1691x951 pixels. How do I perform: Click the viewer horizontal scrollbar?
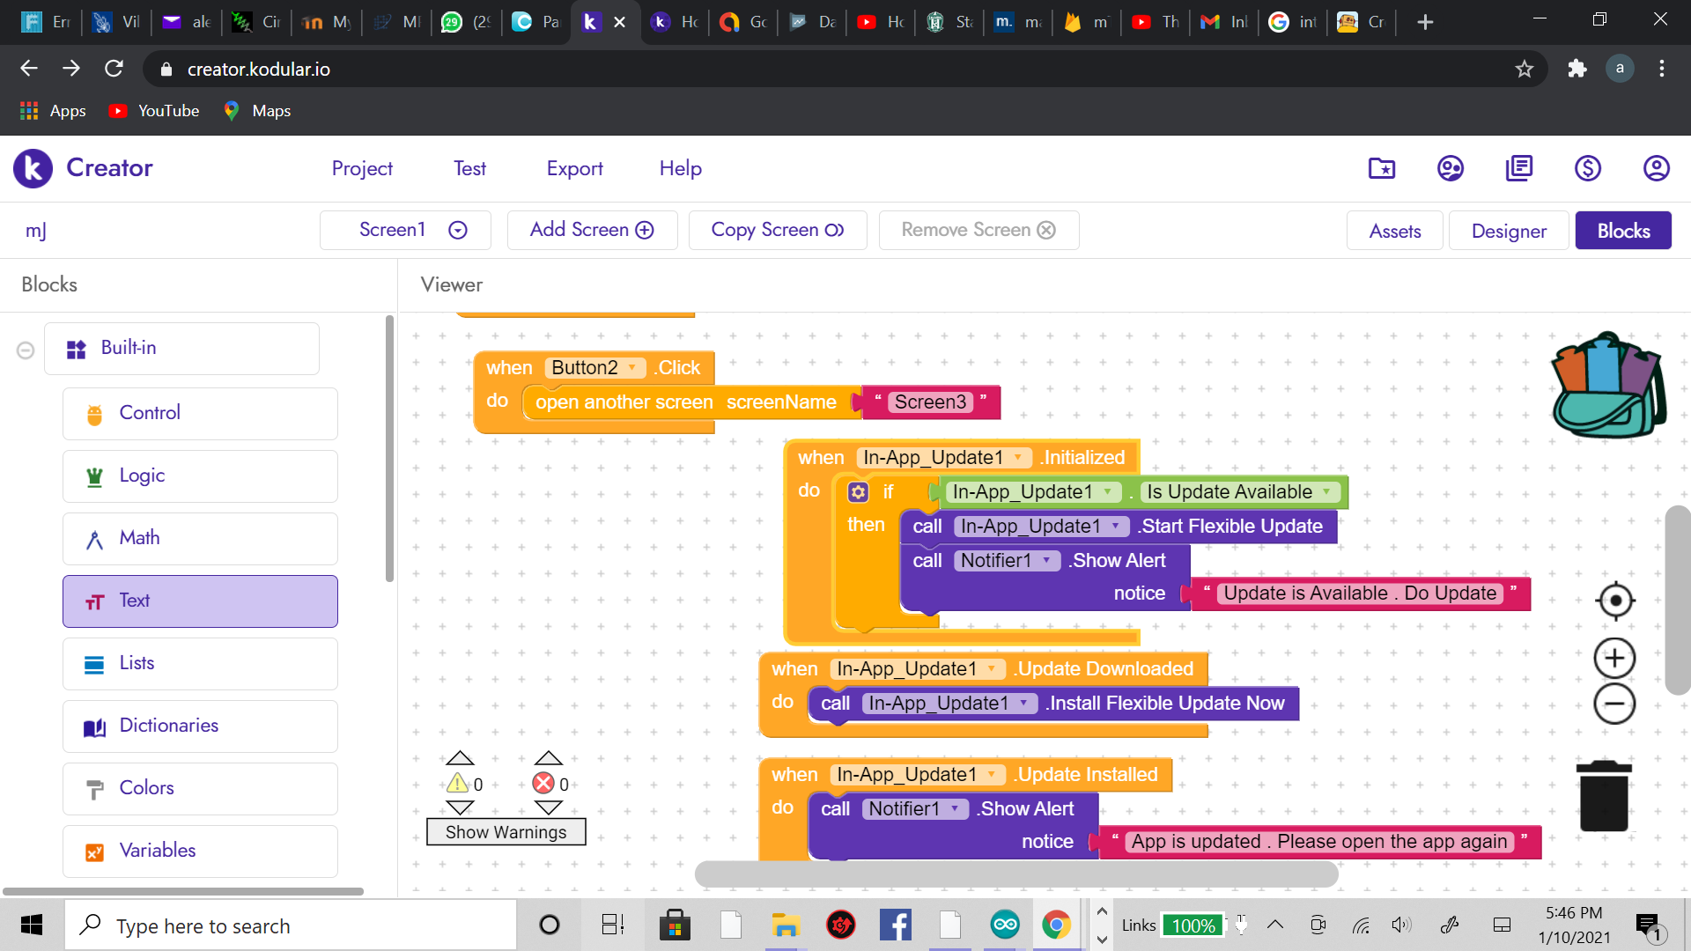pos(1015,874)
